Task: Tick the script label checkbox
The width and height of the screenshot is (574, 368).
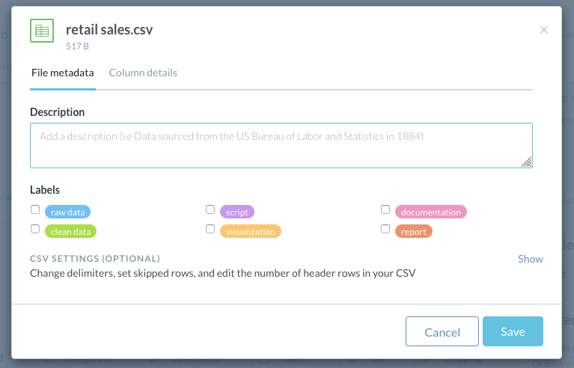Action: pos(210,209)
